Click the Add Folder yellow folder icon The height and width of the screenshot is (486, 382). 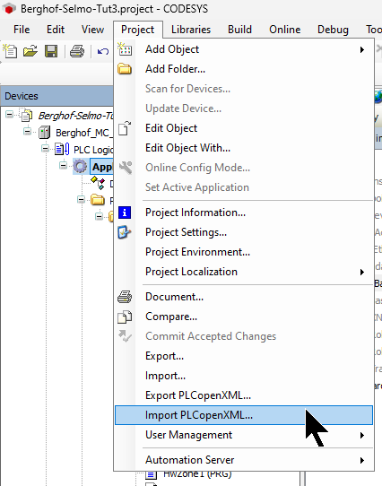click(125, 69)
